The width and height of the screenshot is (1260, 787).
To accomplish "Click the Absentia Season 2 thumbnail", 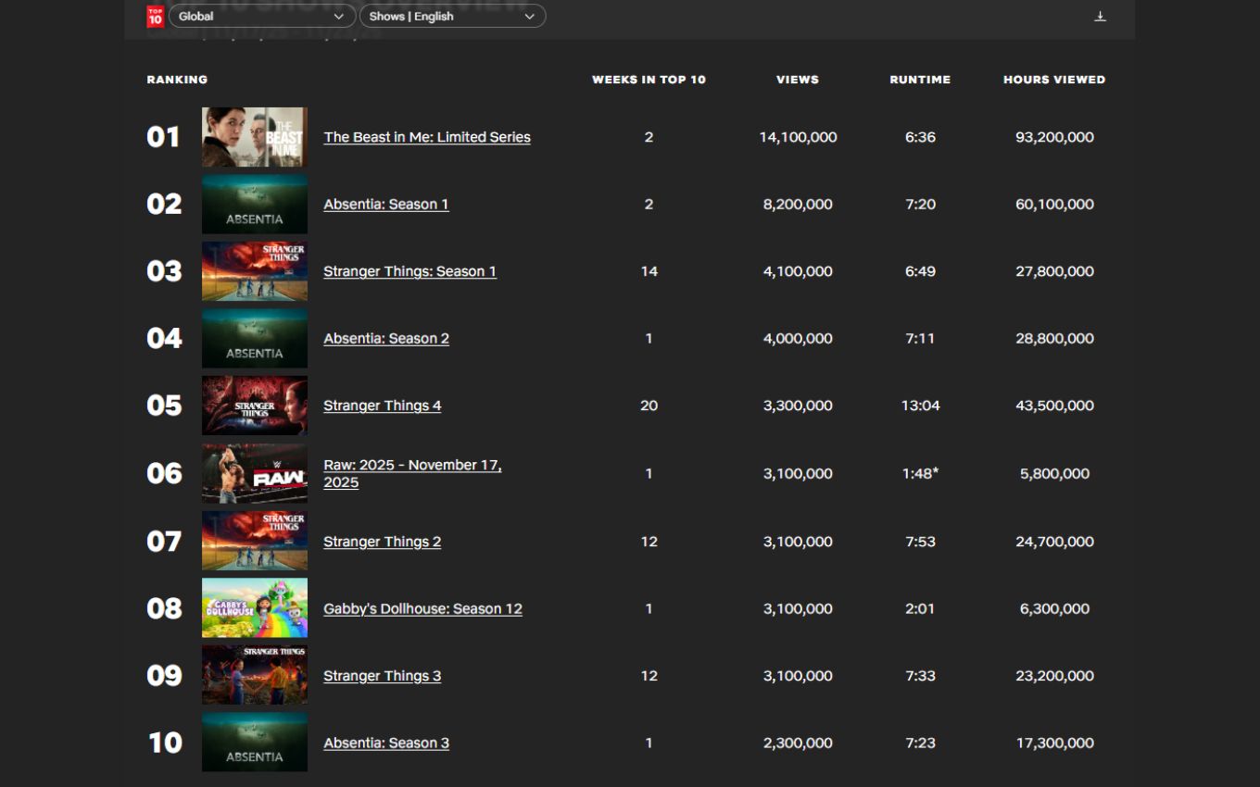I will click(255, 338).
